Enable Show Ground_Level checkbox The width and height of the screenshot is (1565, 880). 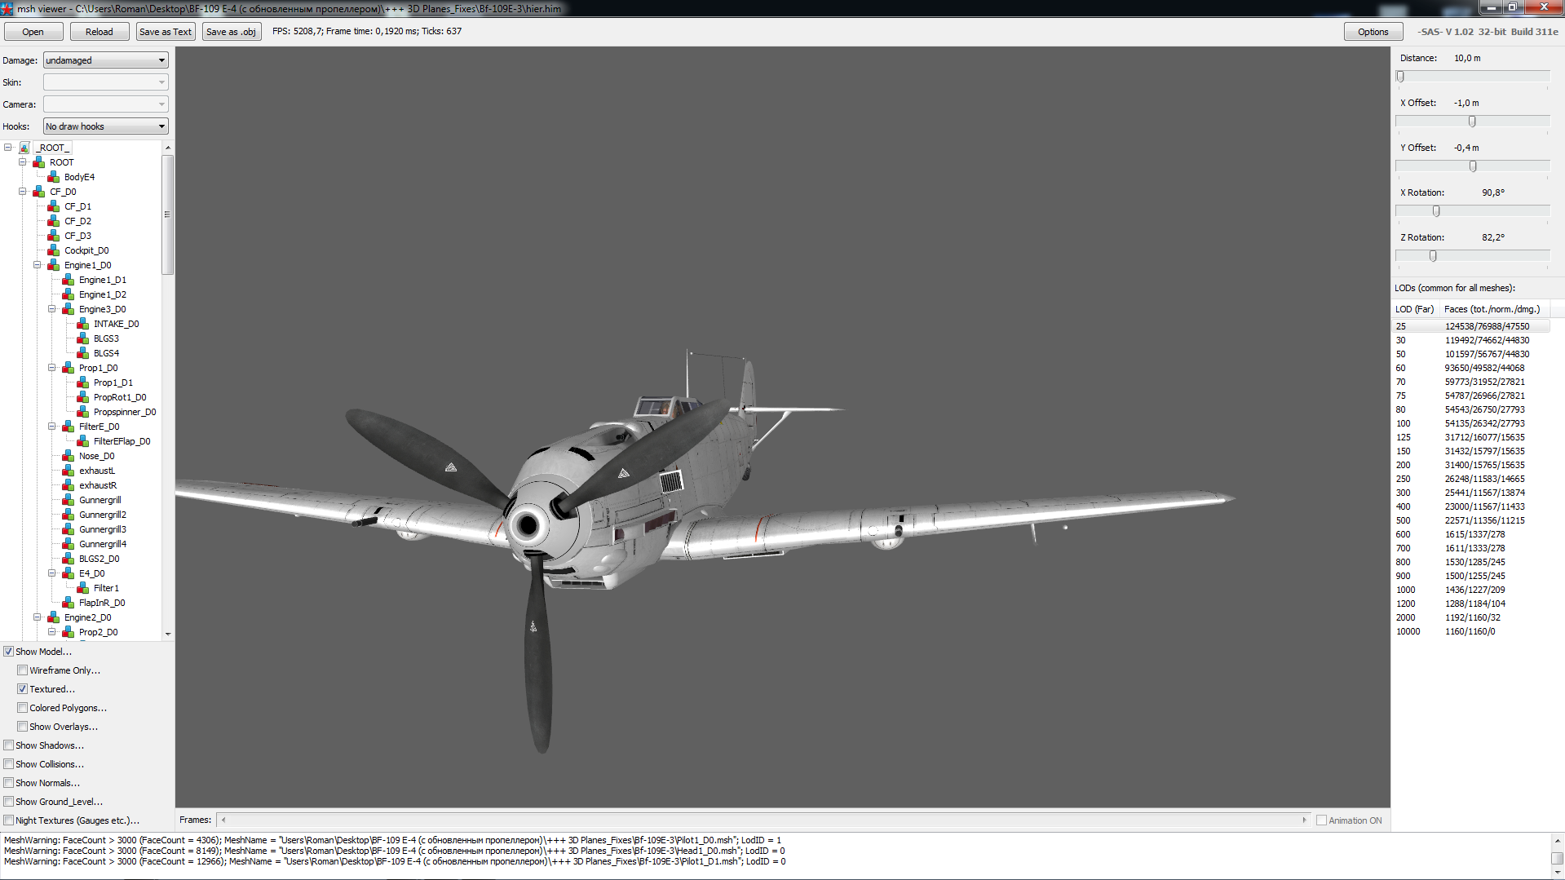(9, 802)
